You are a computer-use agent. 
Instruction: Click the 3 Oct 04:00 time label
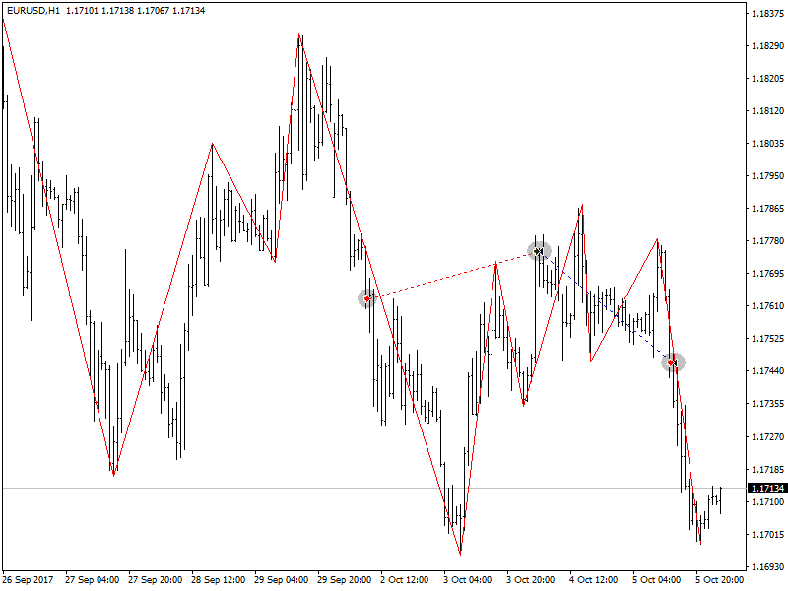point(467,580)
